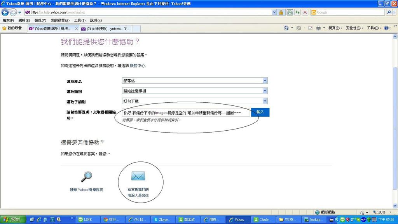Click the taskbar clock 下午 05:26
Viewport: 398px width, 224px height.
pyautogui.click(x=386, y=220)
